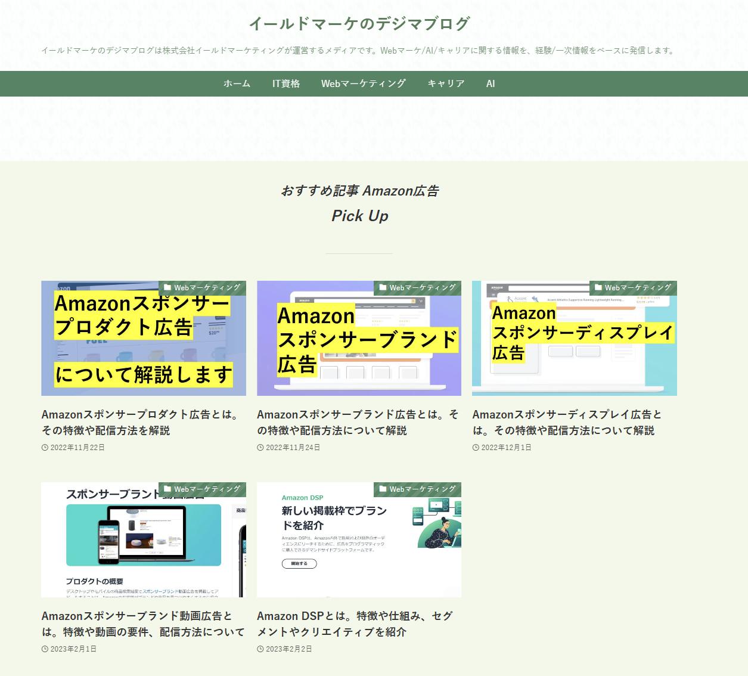Click the おすすめ記事 Amazon広告 heading
This screenshot has width=748, height=676.
point(359,191)
